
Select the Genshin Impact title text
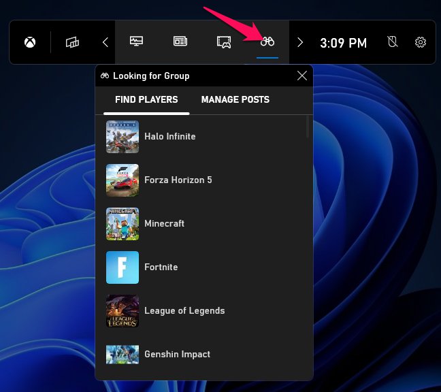pyautogui.click(x=177, y=355)
